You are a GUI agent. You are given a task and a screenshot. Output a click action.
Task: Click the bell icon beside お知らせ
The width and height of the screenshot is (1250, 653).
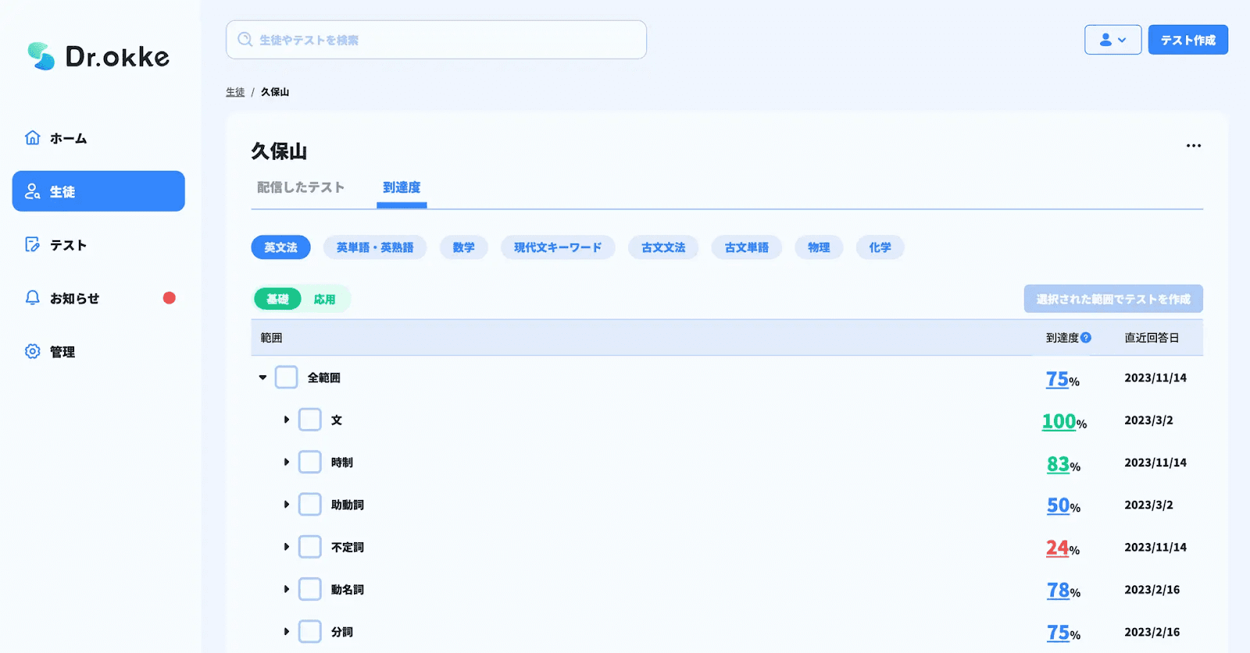(32, 298)
